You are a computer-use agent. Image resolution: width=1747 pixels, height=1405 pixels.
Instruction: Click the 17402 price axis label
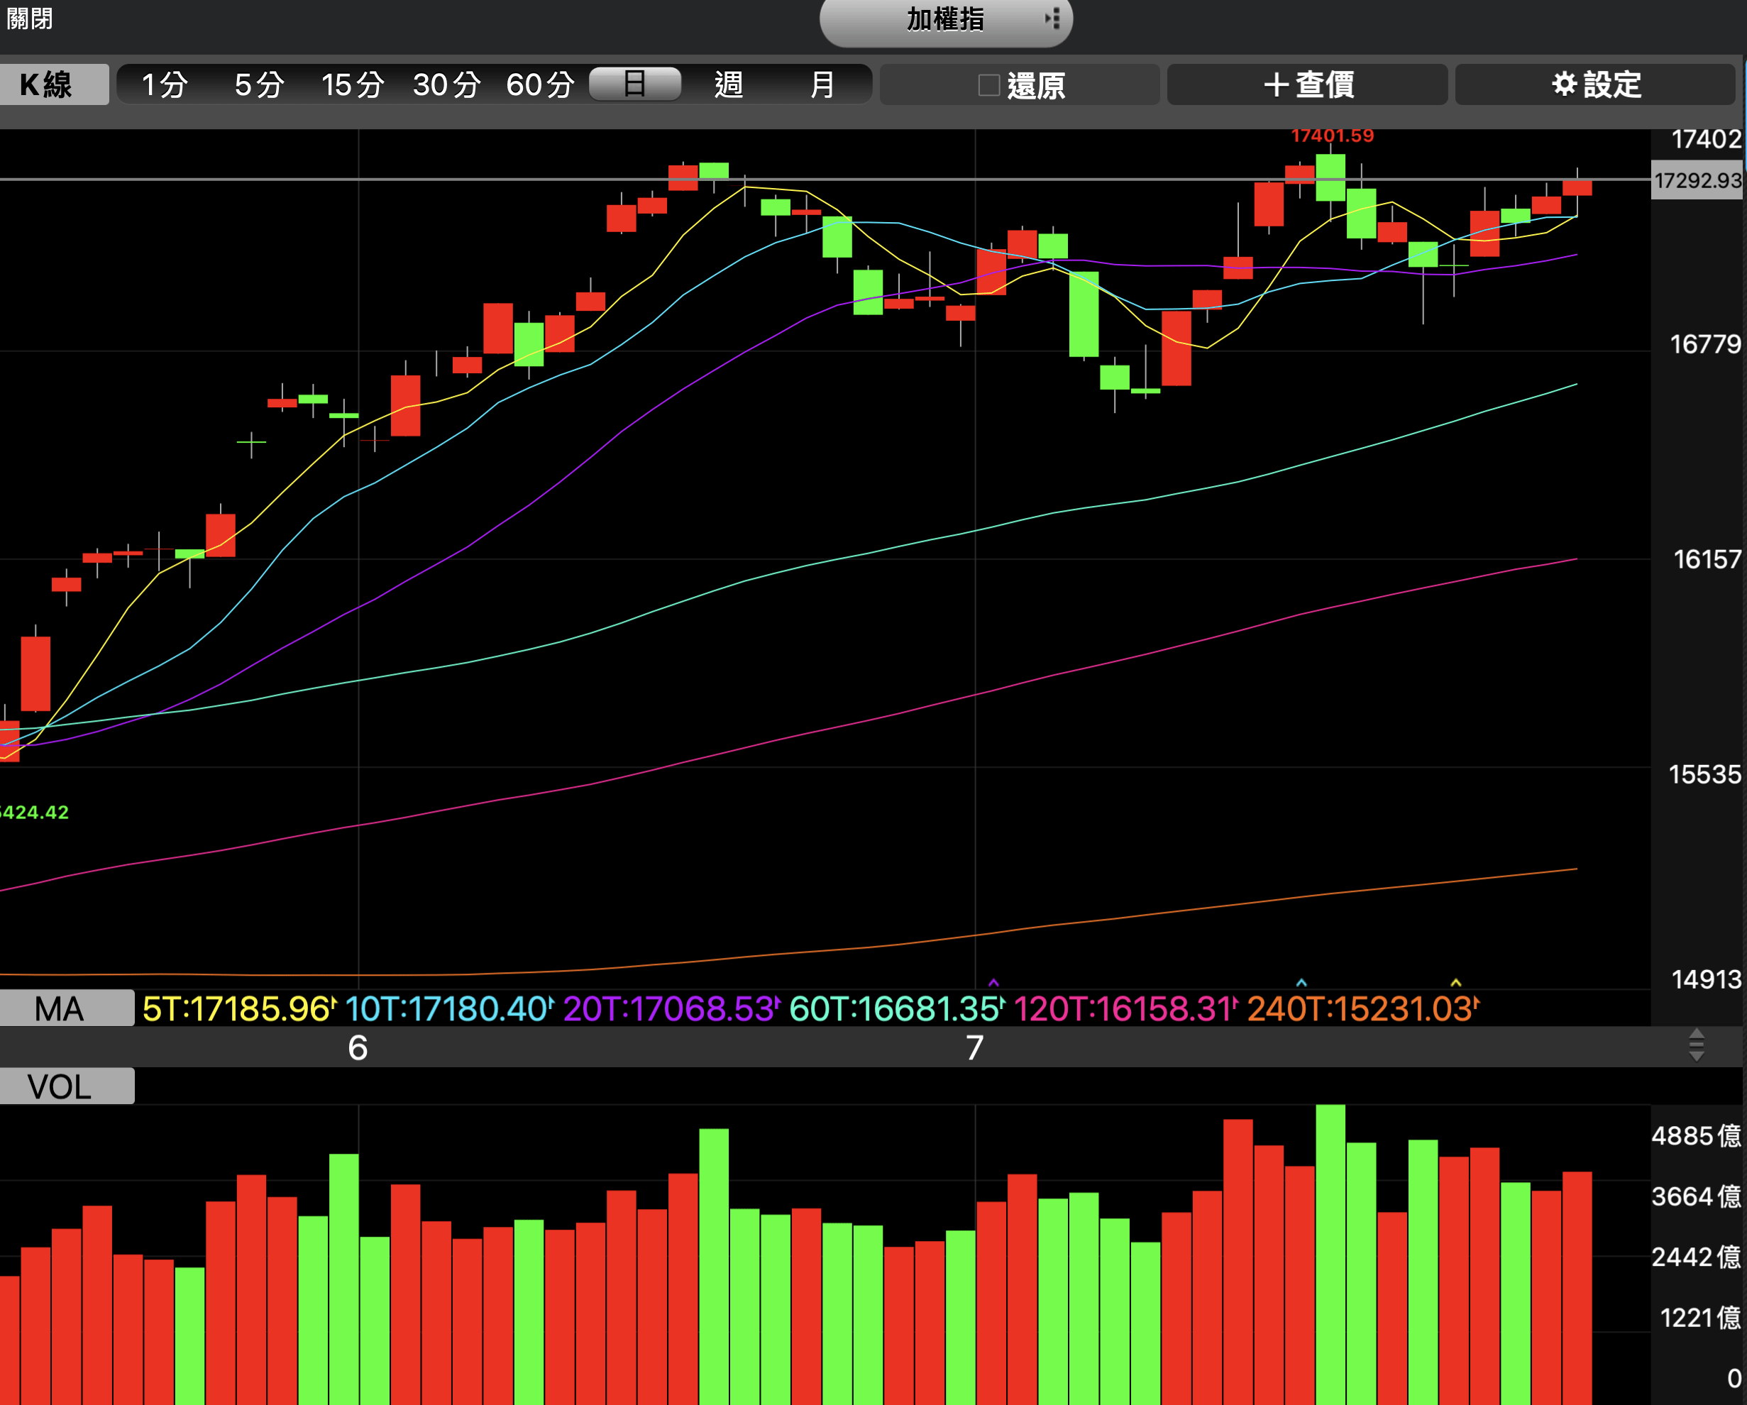[x=1706, y=139]
